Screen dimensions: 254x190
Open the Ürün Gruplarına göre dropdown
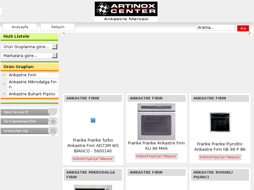coord(29,47)
